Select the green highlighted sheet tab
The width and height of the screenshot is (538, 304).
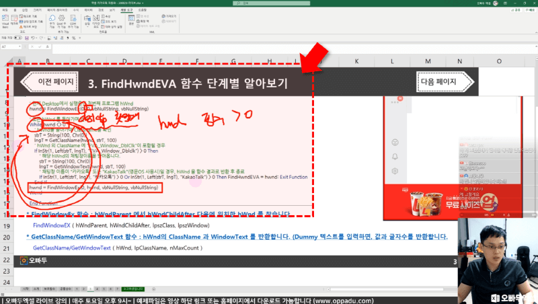(133, 289)
